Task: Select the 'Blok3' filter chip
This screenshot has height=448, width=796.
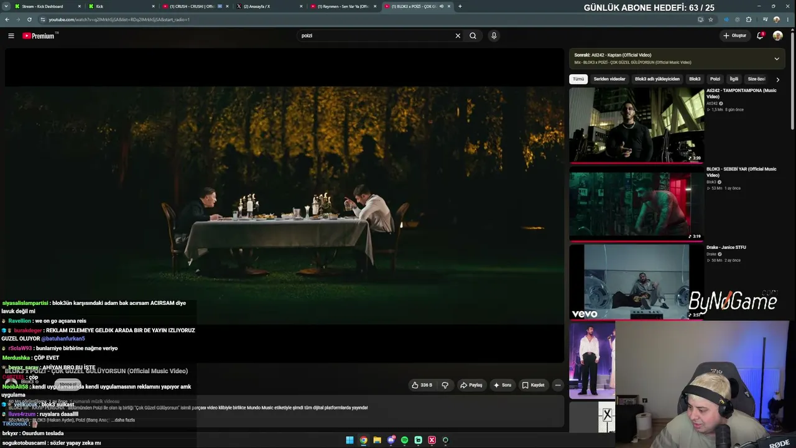Action: 695,79
